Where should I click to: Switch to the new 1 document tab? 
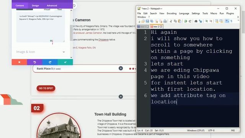143,26
